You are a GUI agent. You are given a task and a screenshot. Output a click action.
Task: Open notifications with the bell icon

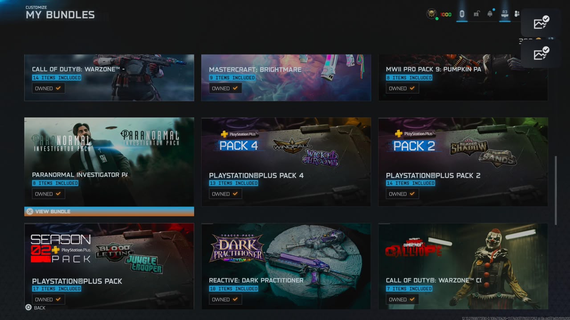[x=490, y=14]
